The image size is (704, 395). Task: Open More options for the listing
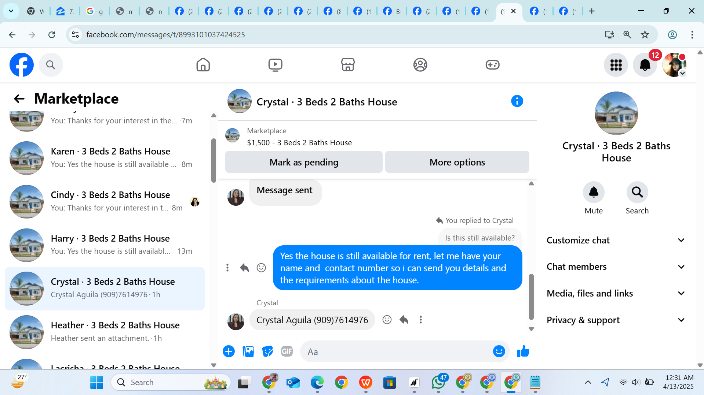pos(457,162)
